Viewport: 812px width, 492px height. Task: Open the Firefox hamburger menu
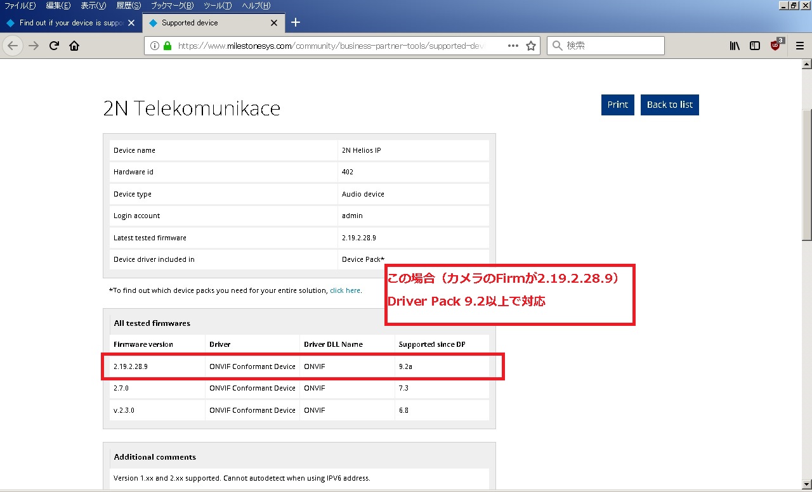[800, 46]
